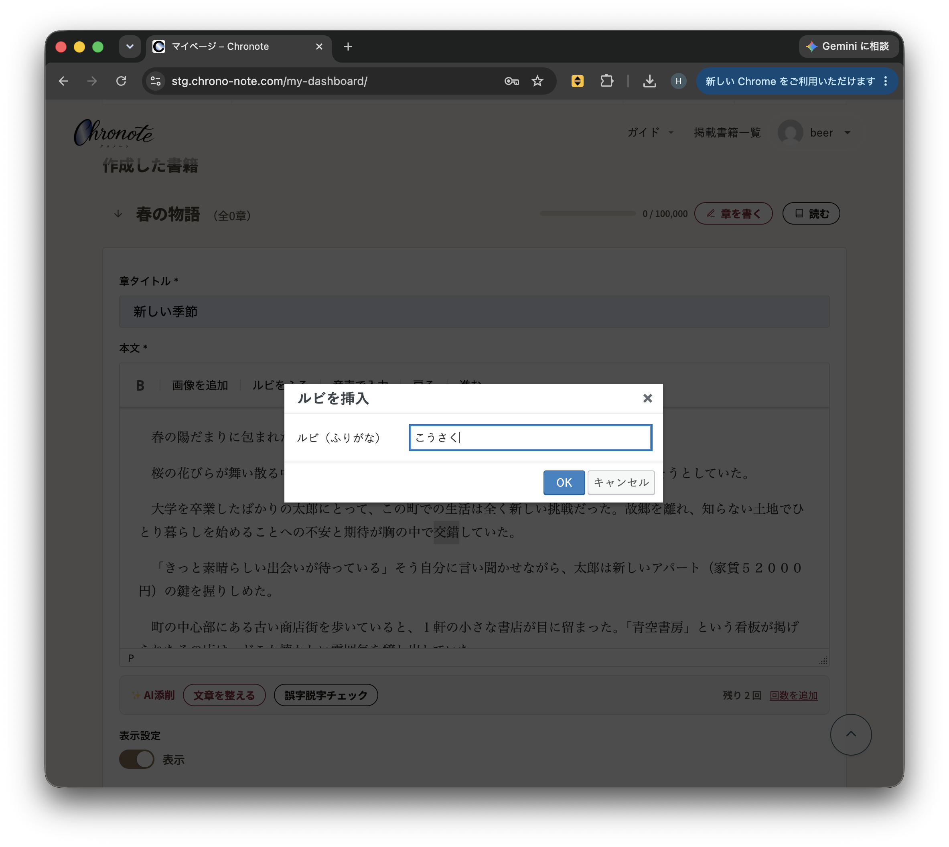
Task: Click OK in the ruby dialog
Action: pos(564,482)
